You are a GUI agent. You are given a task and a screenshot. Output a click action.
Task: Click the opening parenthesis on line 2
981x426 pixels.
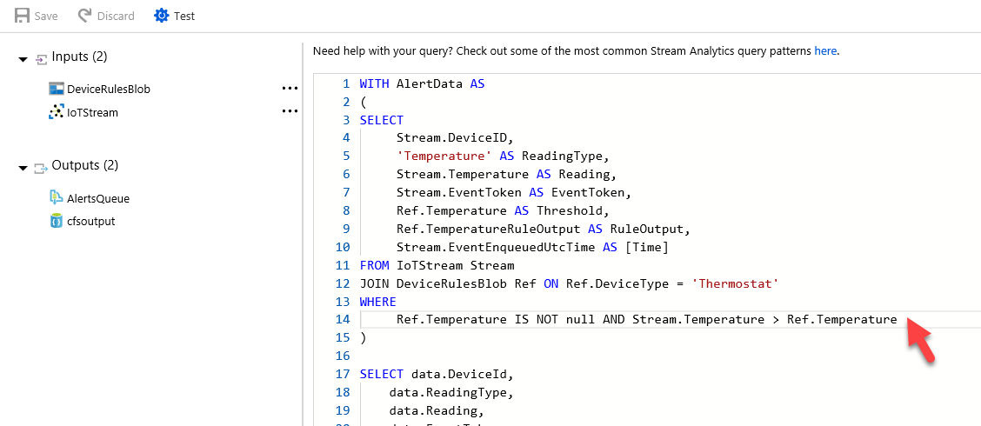point(363,102)
